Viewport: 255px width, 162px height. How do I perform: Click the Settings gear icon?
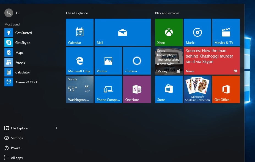[7, 138]
